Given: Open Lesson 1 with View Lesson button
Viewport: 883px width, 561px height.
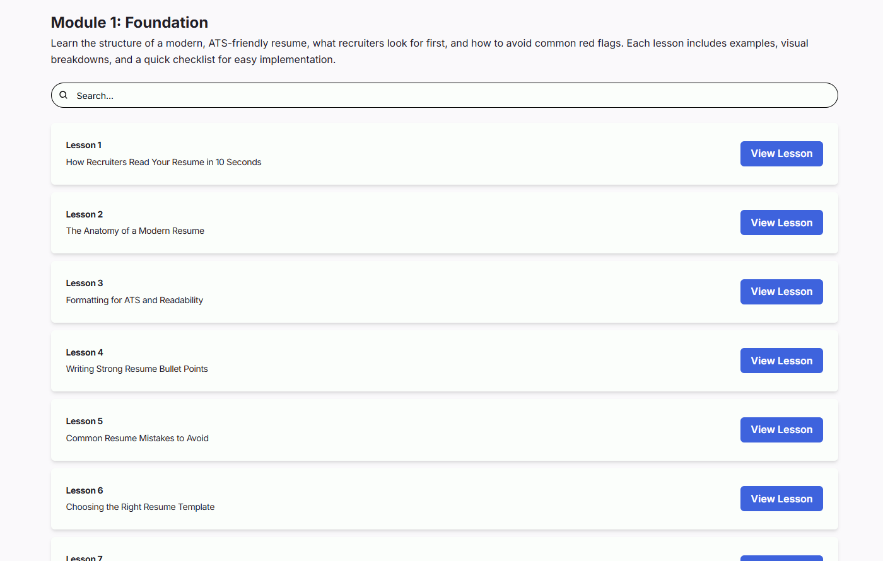Looking at the screenshot, I should pyautogui.click(x=781, y=154).
